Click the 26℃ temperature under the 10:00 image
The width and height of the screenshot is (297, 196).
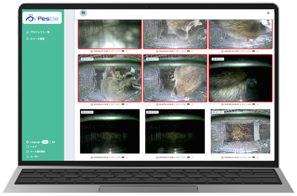112,104
